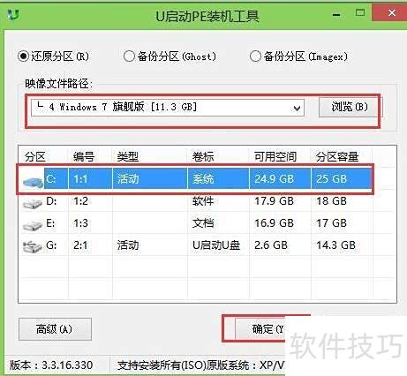Select the 系统 volume label cell

[218, 178]
